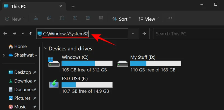Minimize the File Explorer window
Image resolution: width=224 pixels, height=110 pixels.
(202, 4)
